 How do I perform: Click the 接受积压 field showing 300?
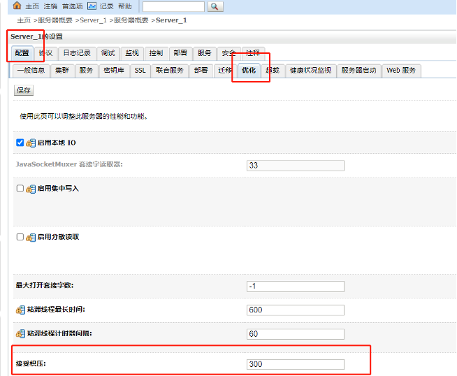[296, 364]
